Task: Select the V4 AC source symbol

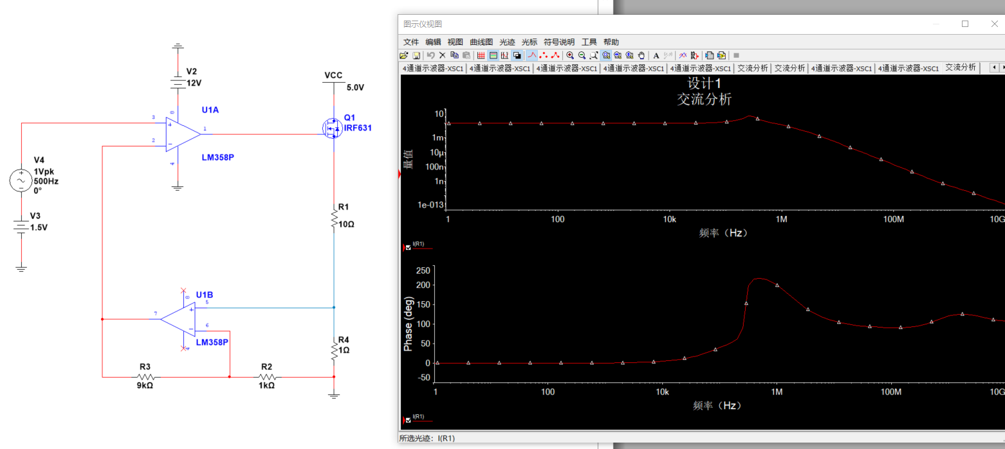Action: point(21,180)
